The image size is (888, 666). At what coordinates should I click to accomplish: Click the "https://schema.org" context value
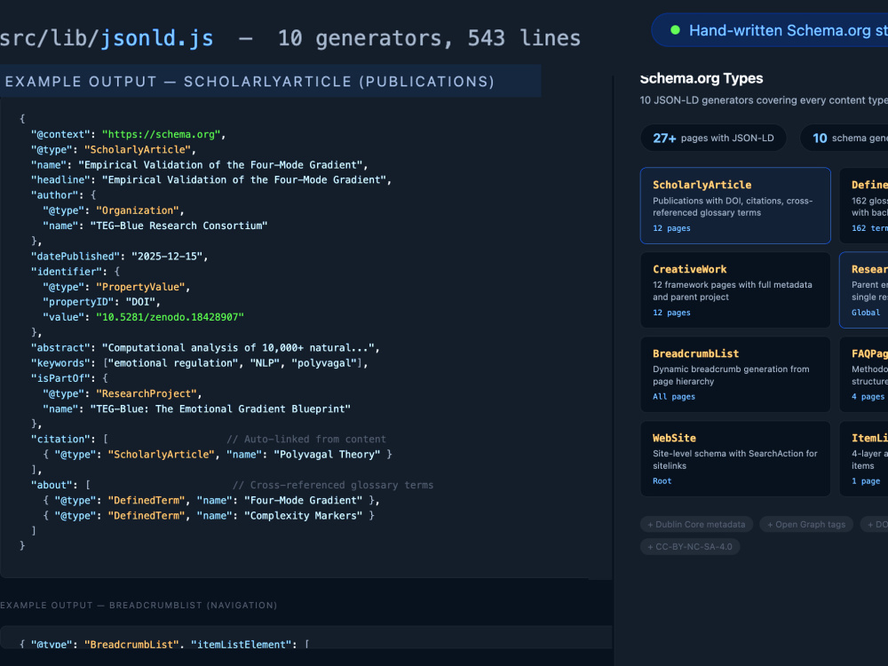point(161,134)
